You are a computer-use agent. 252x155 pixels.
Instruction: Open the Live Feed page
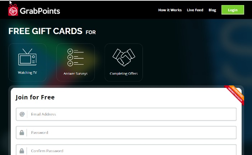(195, 10)
